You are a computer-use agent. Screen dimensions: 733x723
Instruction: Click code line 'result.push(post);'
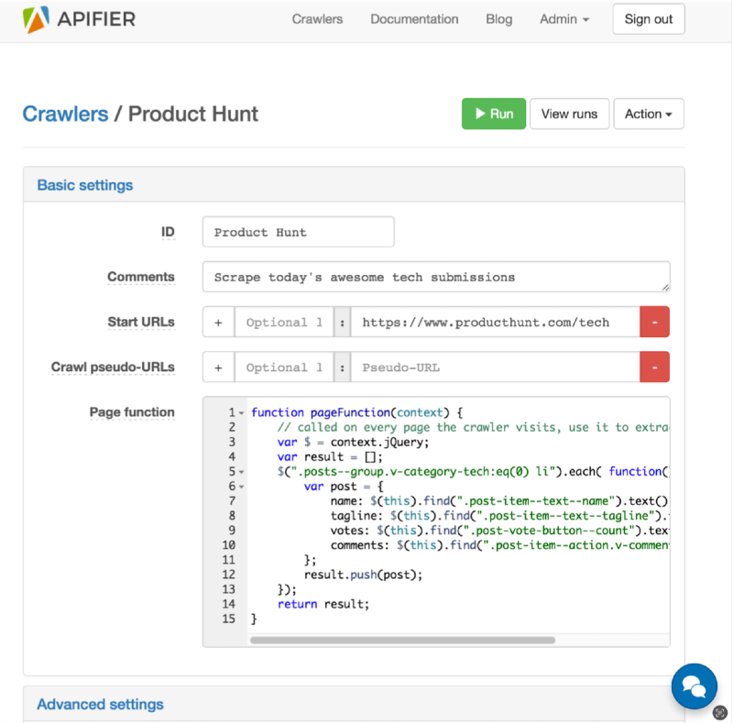[x=363, y=575]
